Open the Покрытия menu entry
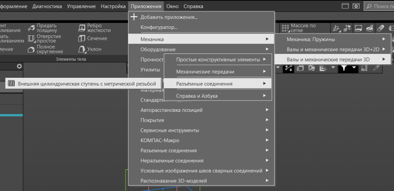Image resolution: width=394 pixels, height=191 pixels. pos(201,120)
